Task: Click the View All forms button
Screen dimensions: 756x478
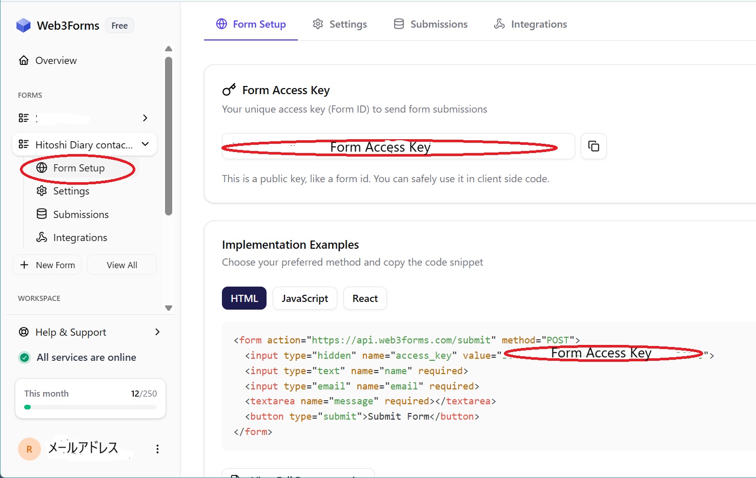Action: tap(122, 265)
